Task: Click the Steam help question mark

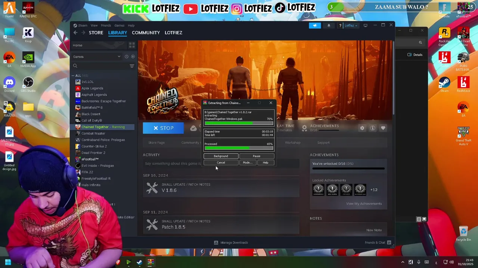Action: point(340,25)
